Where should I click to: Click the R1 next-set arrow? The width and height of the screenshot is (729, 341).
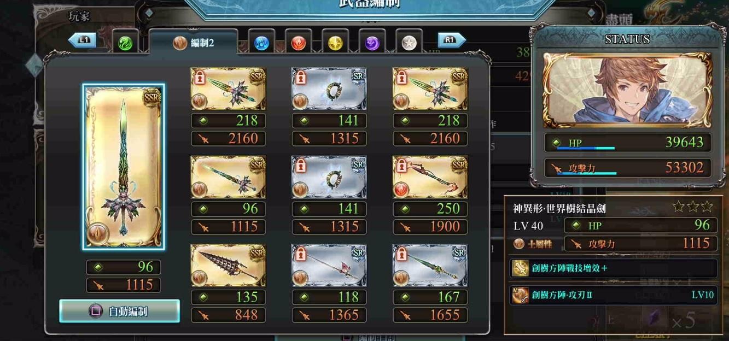[452, 40]
